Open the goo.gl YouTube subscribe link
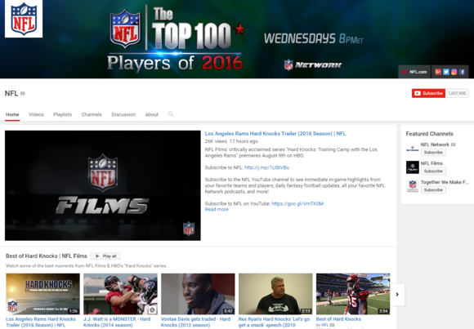474x329 pixels. coord(297,203)
